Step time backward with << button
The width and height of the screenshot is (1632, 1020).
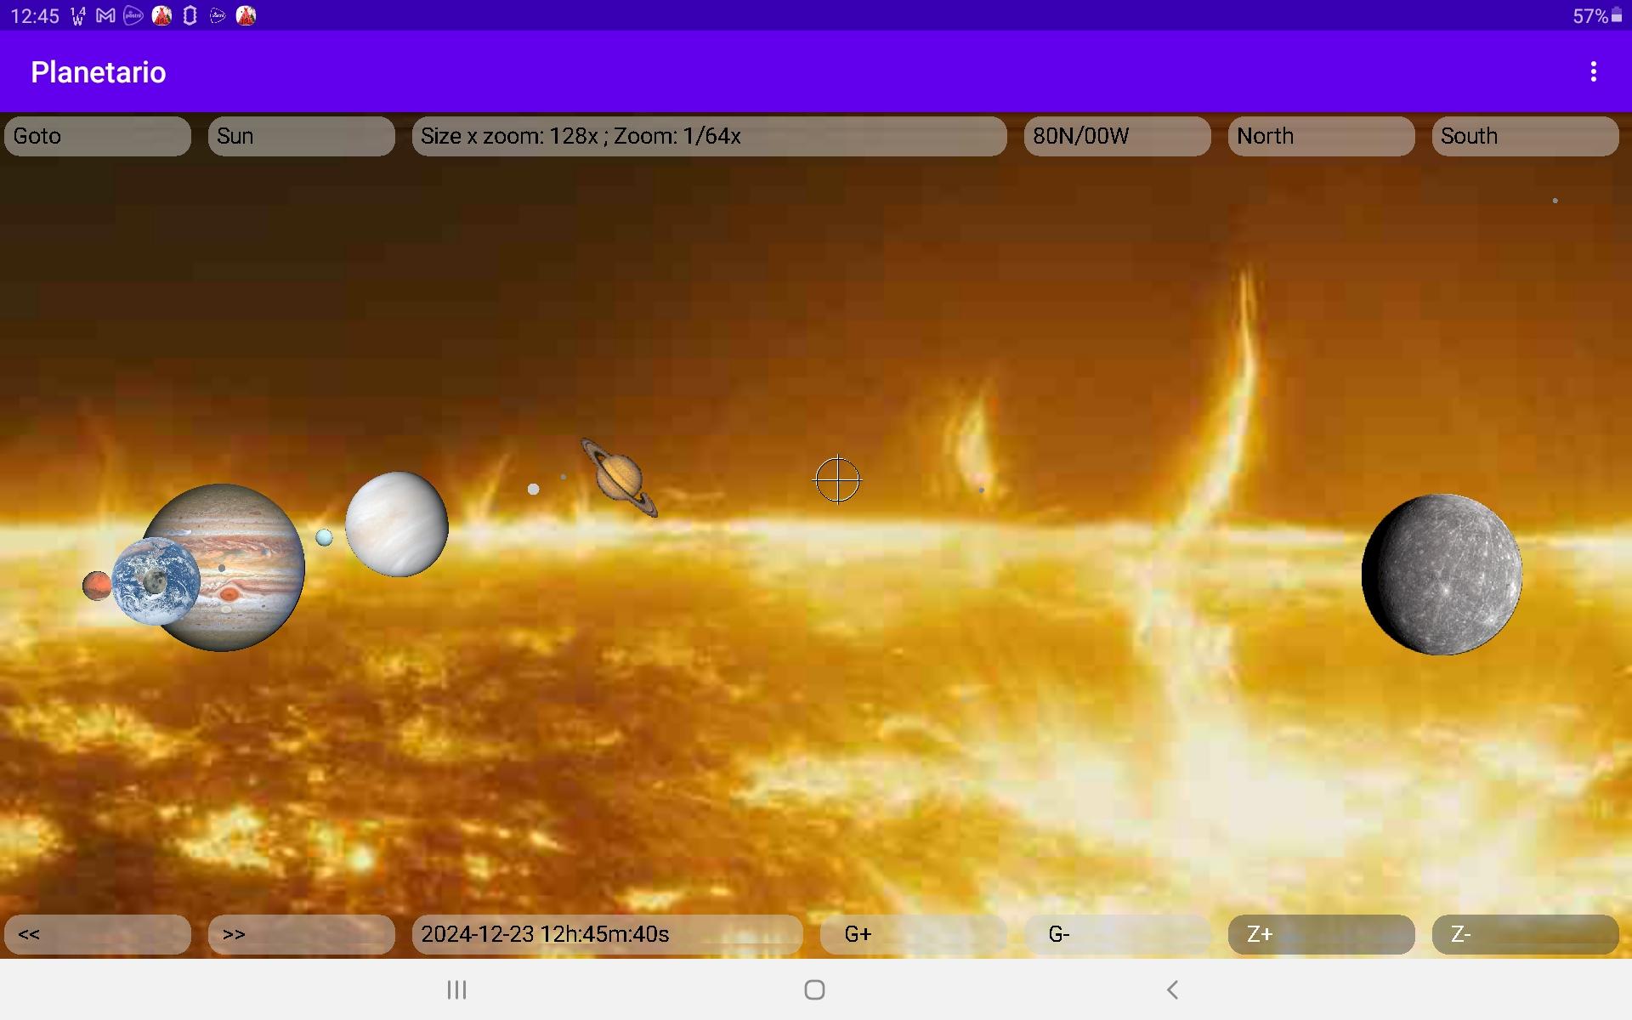pyautogui.click(x=97, y=934)
